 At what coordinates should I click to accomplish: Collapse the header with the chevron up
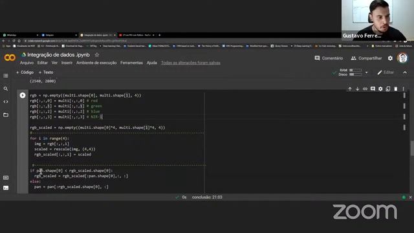(x=405, y=72)
